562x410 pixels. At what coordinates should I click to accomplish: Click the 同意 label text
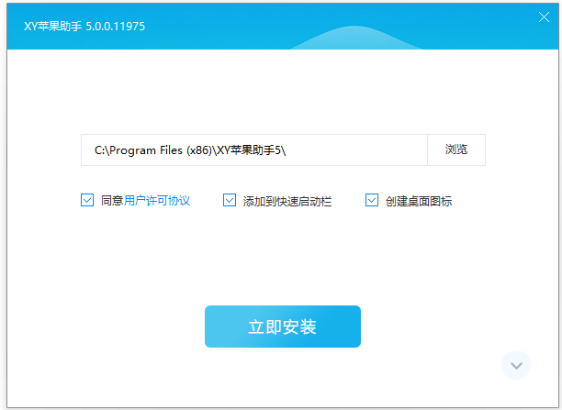click(112, 200)
